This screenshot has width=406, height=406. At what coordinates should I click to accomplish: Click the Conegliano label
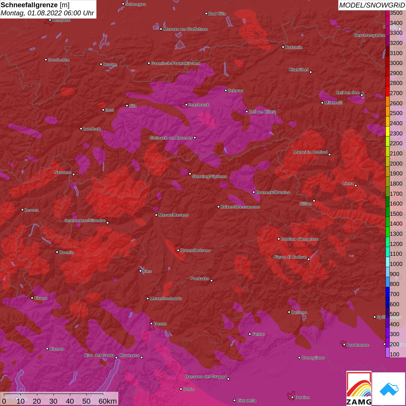[313, 358]
